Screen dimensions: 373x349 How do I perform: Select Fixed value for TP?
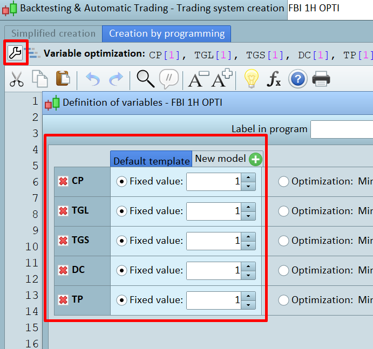click(121, 300)
